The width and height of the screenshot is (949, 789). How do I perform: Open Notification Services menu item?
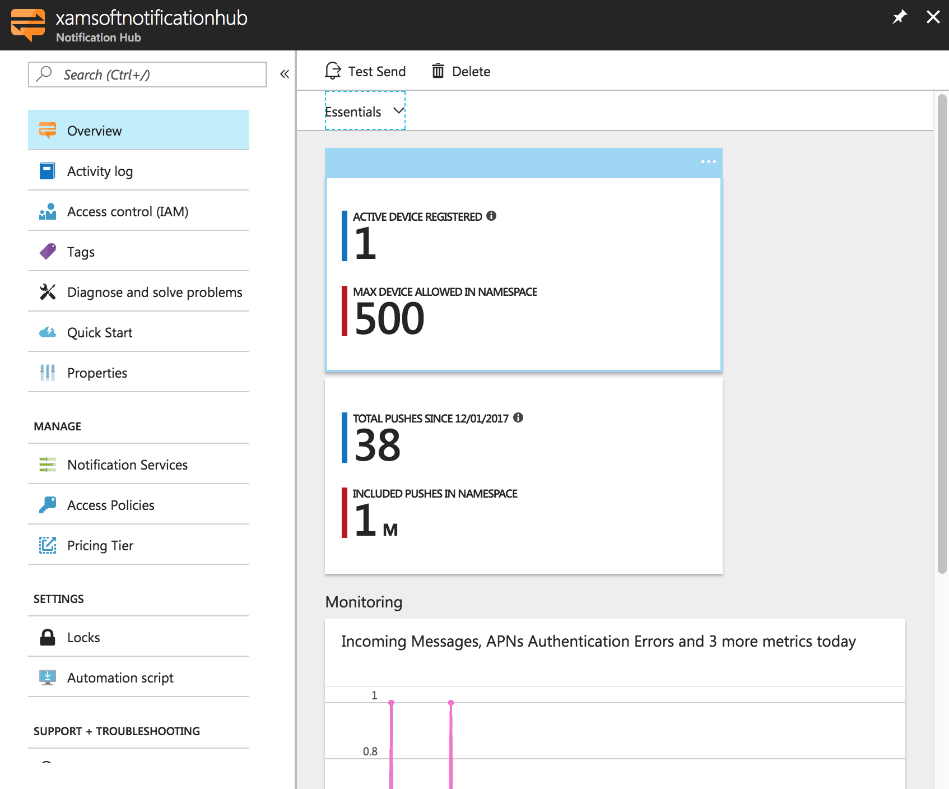(127, 465)
